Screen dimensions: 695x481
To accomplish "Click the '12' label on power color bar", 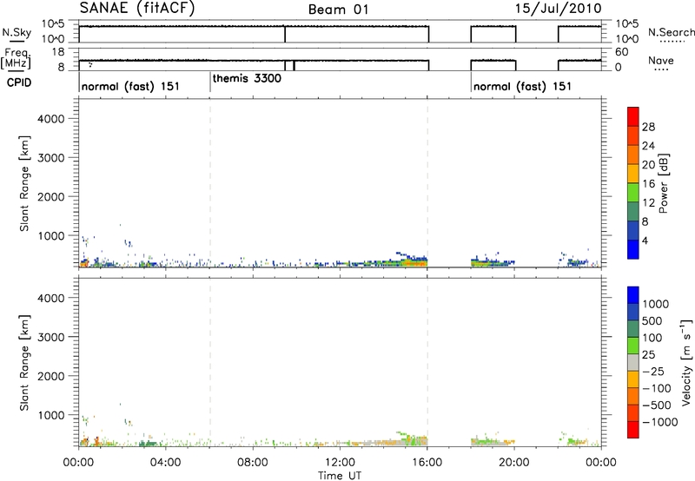I will click(648, 203).
